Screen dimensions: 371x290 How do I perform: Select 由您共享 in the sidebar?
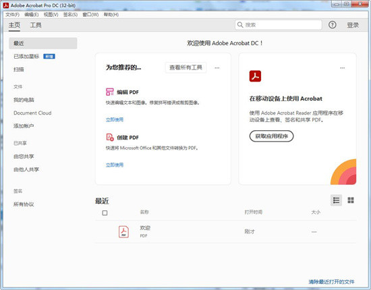click(24, 156)
